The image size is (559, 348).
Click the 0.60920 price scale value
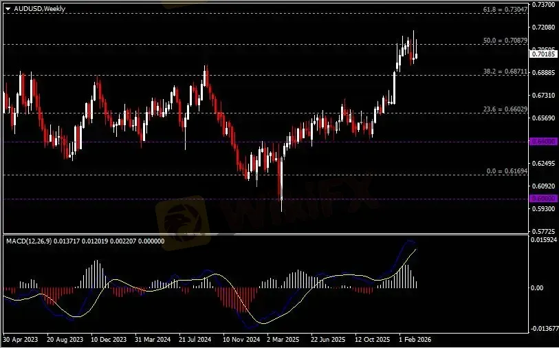(x=544, y=186)
